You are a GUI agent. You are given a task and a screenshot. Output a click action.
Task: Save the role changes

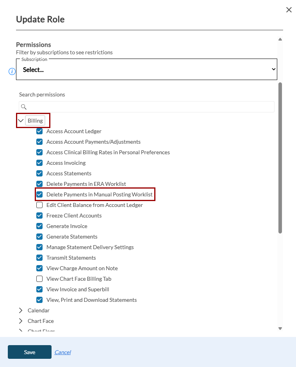[30, 352]
